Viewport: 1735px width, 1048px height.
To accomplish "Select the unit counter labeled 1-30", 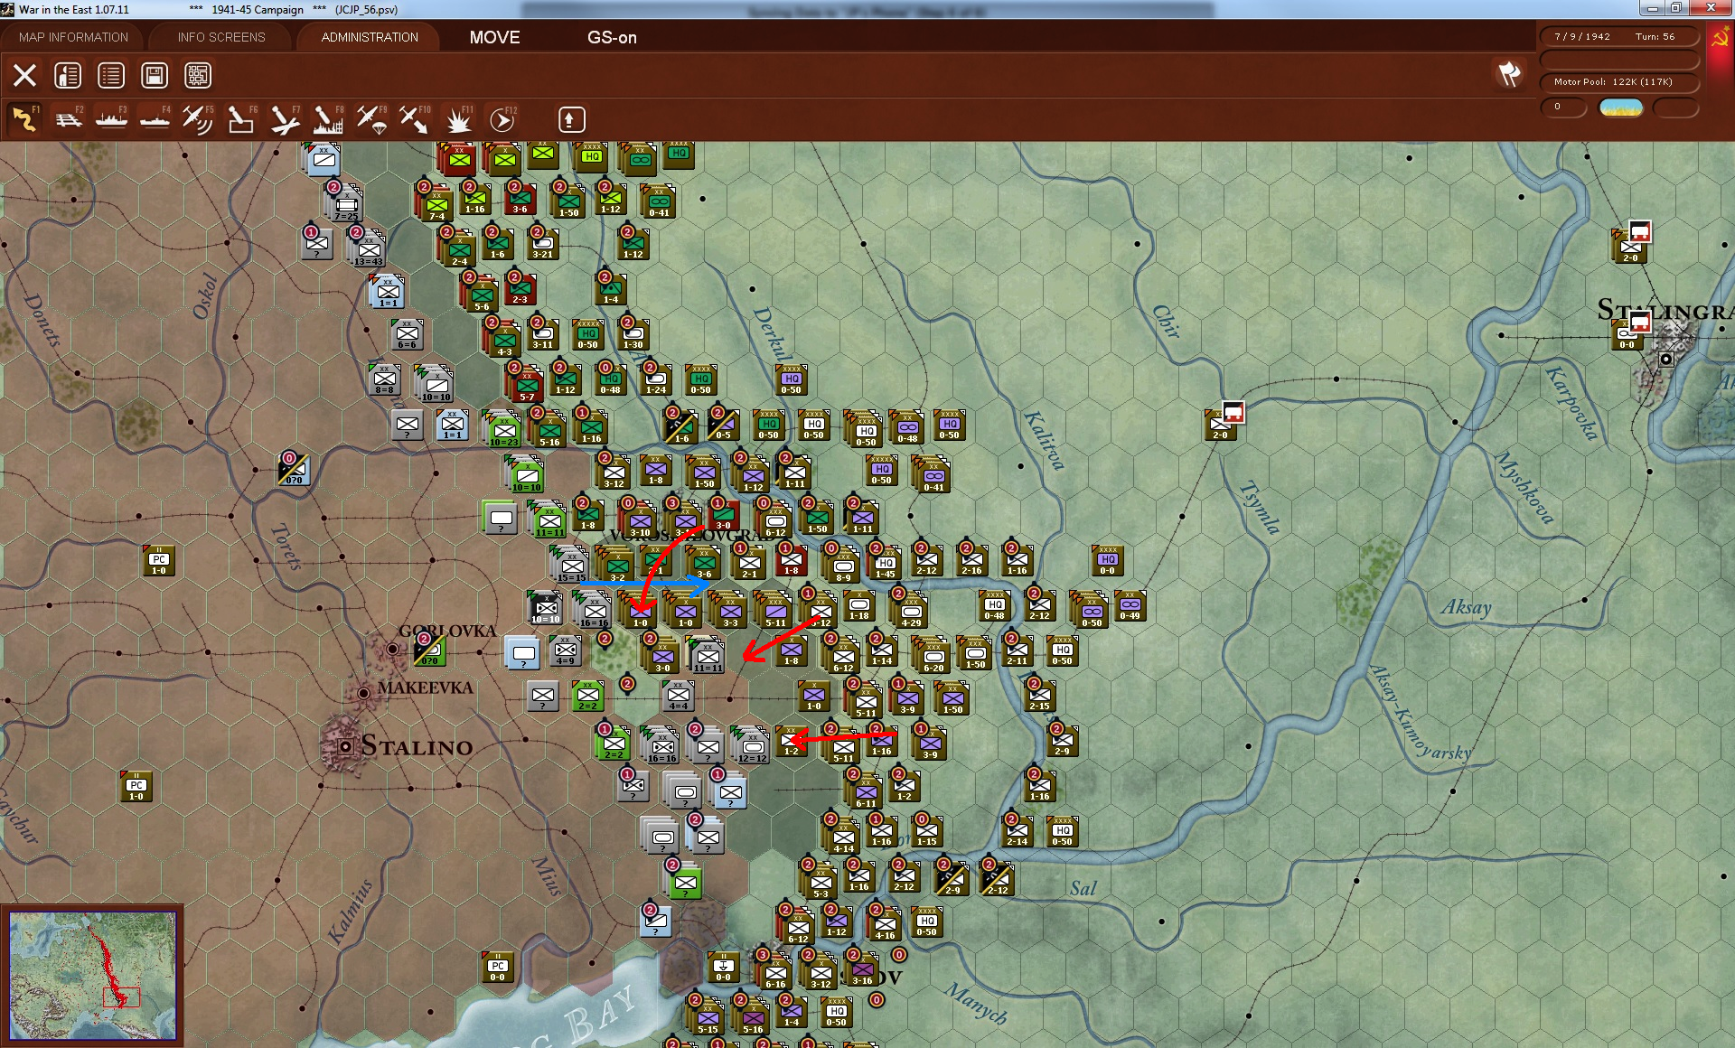I will [x=633, y=334].
